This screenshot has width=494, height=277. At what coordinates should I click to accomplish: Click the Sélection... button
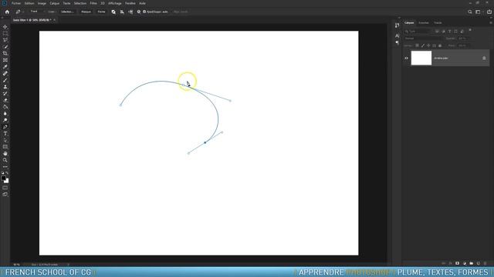point(67,12)
